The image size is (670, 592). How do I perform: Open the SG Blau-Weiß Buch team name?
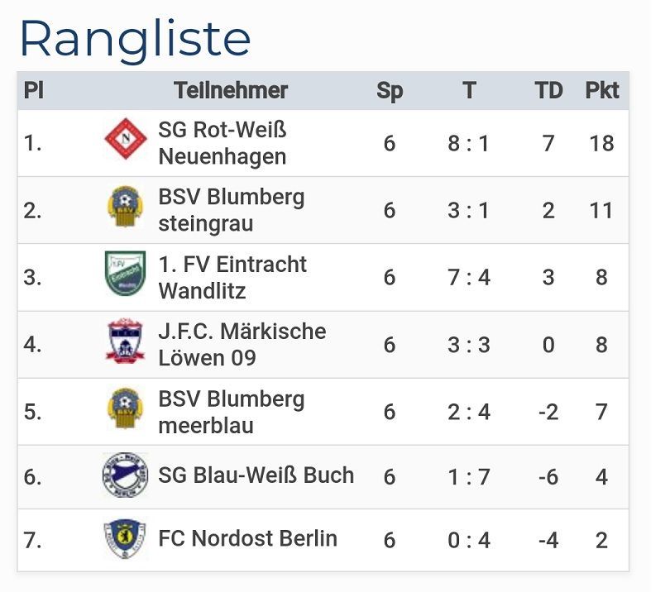[x=256, y=475]
